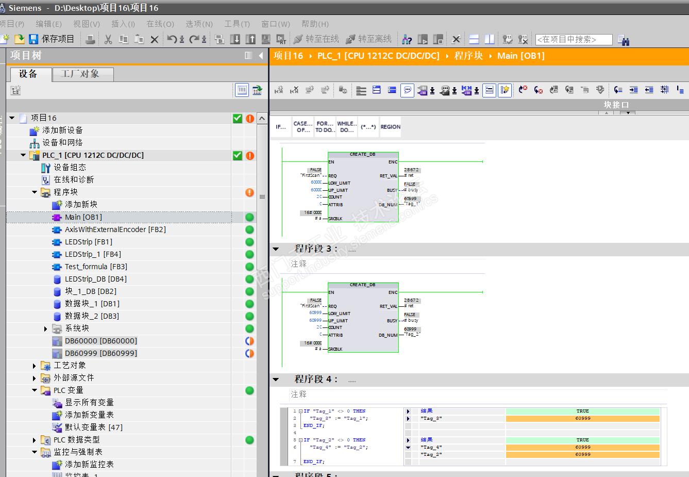This screenshot has width=689, height=477.
Task: Collapse the 程序块 folder in project tree
Action: (35, 192)
